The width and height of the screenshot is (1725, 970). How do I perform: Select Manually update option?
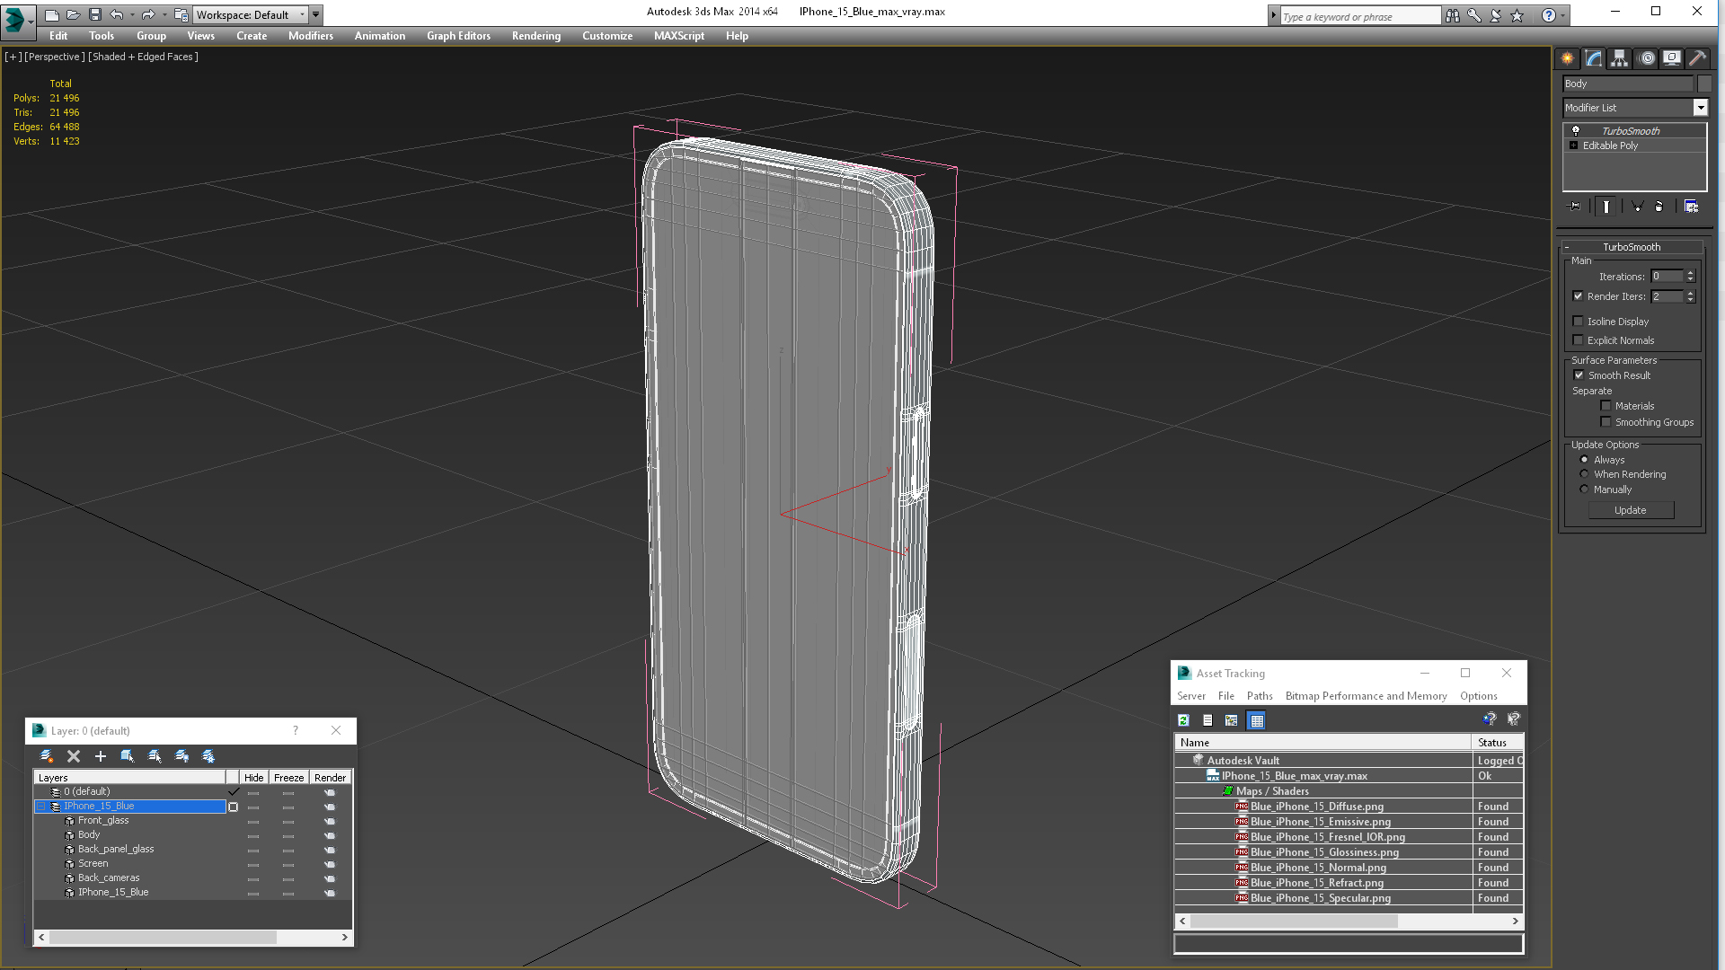(1585, 489)
